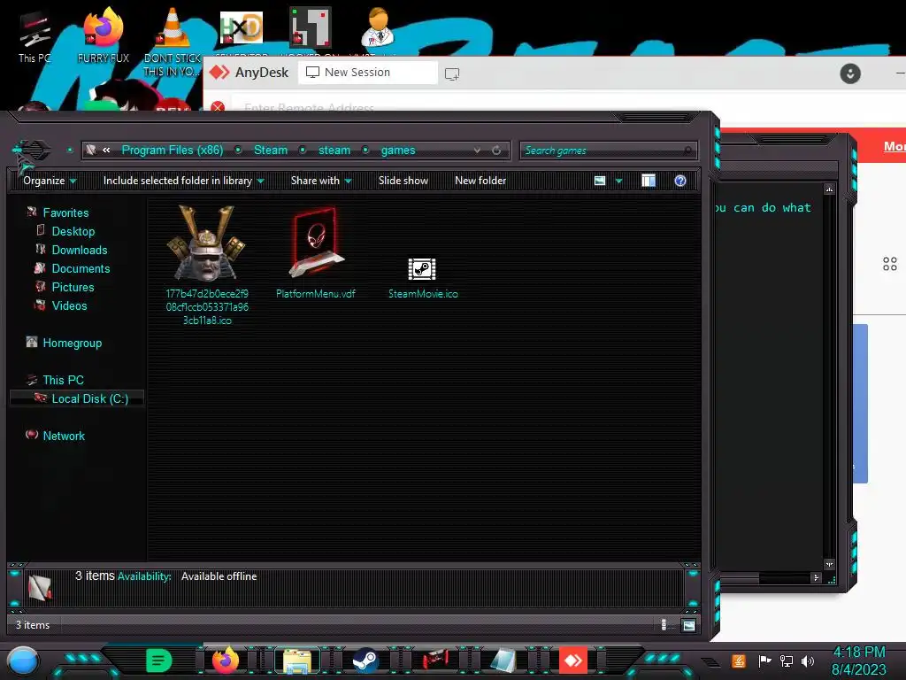Open Pictures in Favorites
This screenshot has width=906, height=680.
73,287
